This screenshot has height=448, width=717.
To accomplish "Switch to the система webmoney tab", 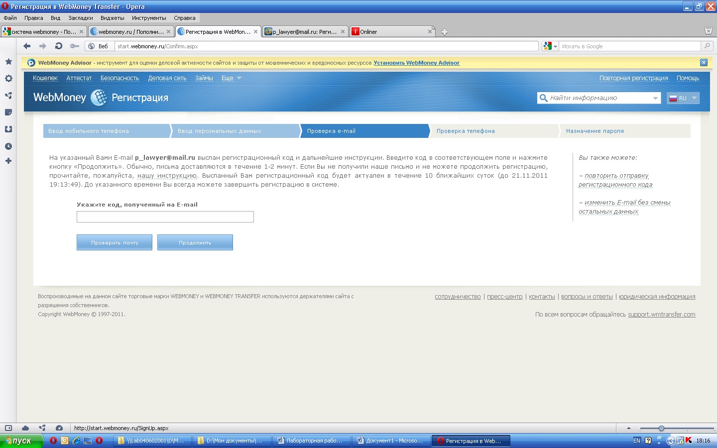I will tap(43, 31).
